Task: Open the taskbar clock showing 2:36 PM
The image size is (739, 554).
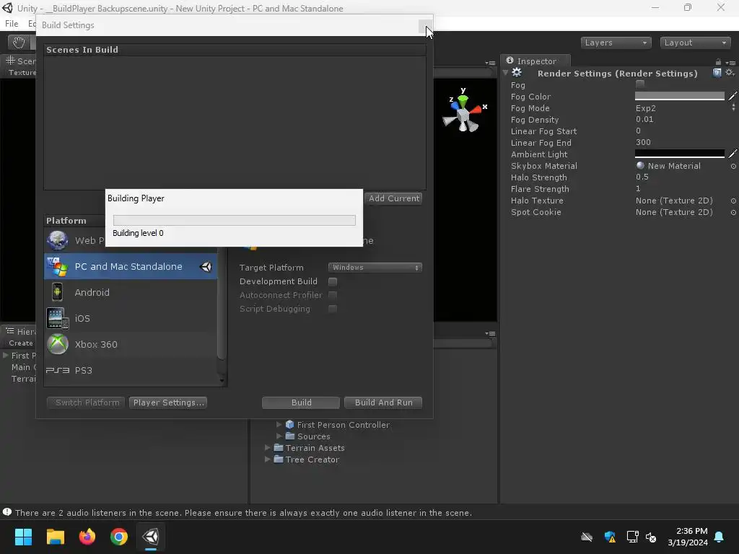Action: click(x=688, y=537)
